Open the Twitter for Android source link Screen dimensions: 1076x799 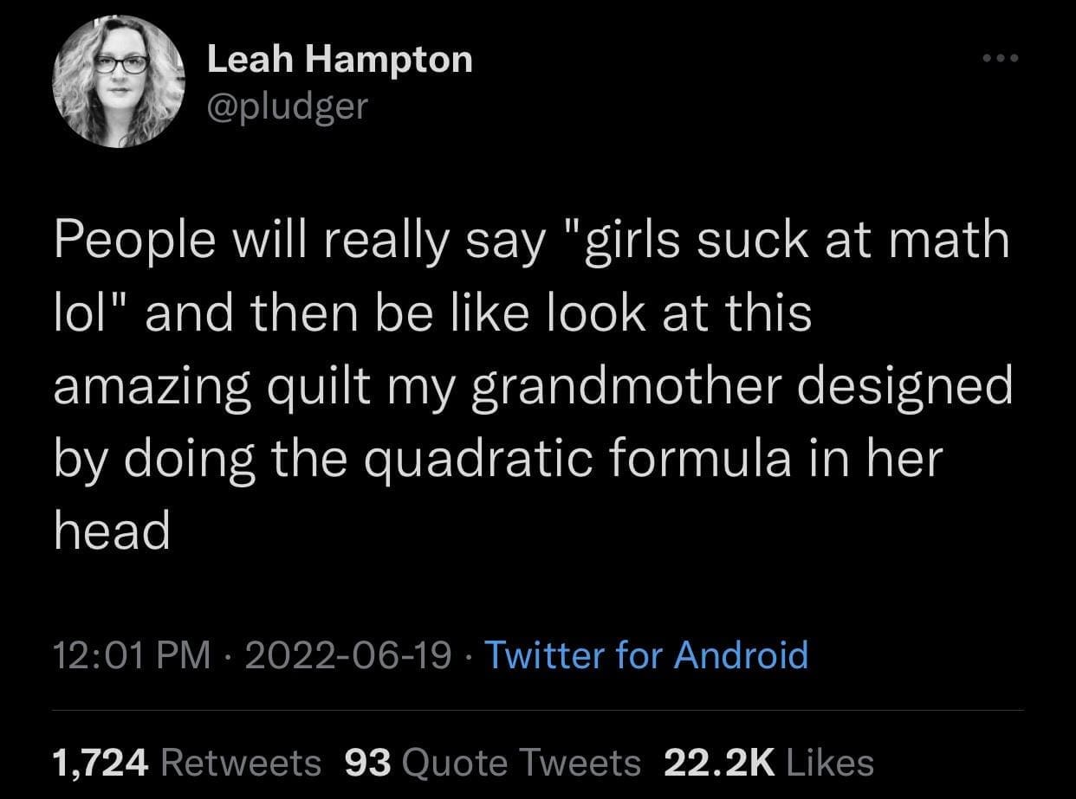(645, 654)
